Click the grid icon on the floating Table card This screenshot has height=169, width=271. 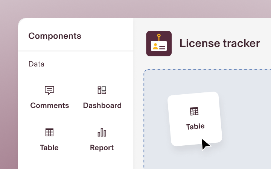[194, 111]
